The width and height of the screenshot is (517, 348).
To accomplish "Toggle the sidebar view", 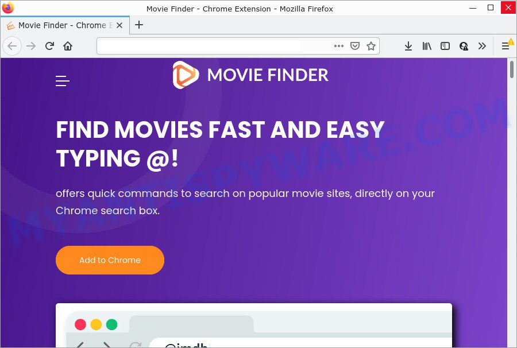I will [445, 46].
